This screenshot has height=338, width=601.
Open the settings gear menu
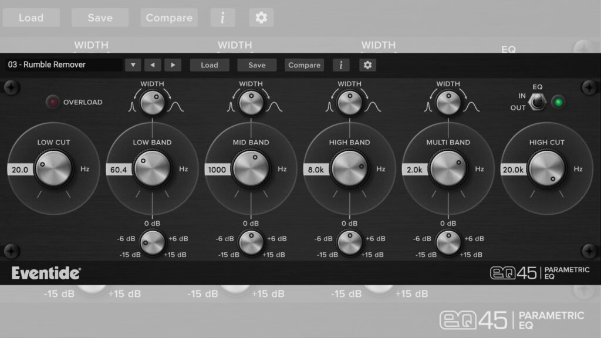(x=367, y=65)
